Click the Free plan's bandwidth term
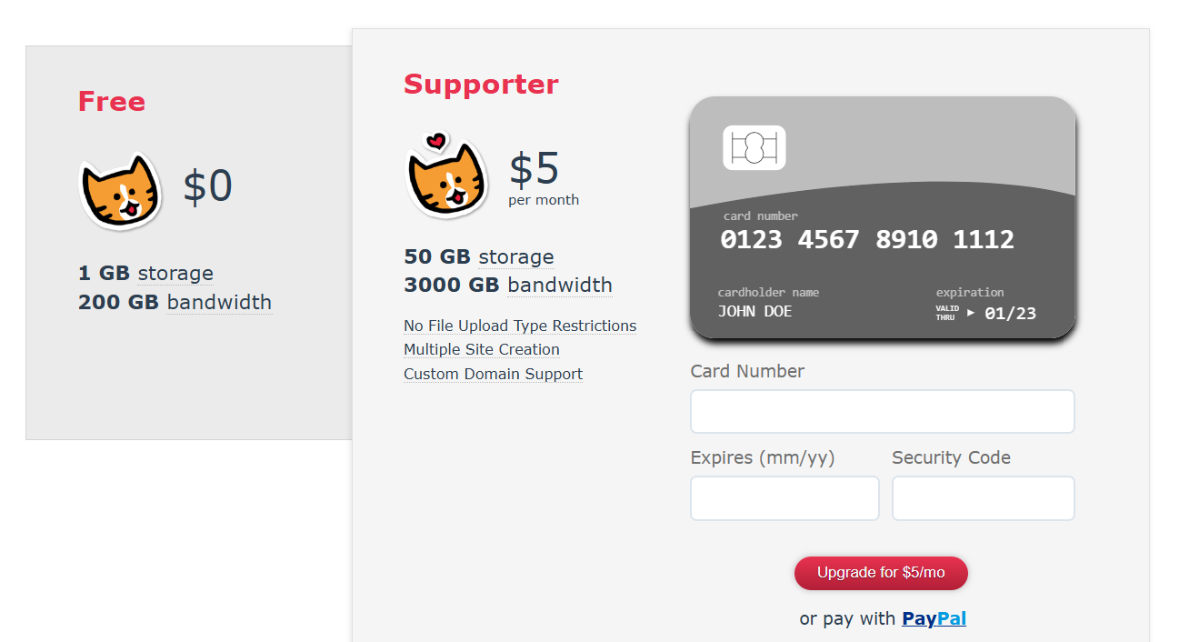Screen dimensions: 1179x642 pyautogui.click(x=219, y=303)
